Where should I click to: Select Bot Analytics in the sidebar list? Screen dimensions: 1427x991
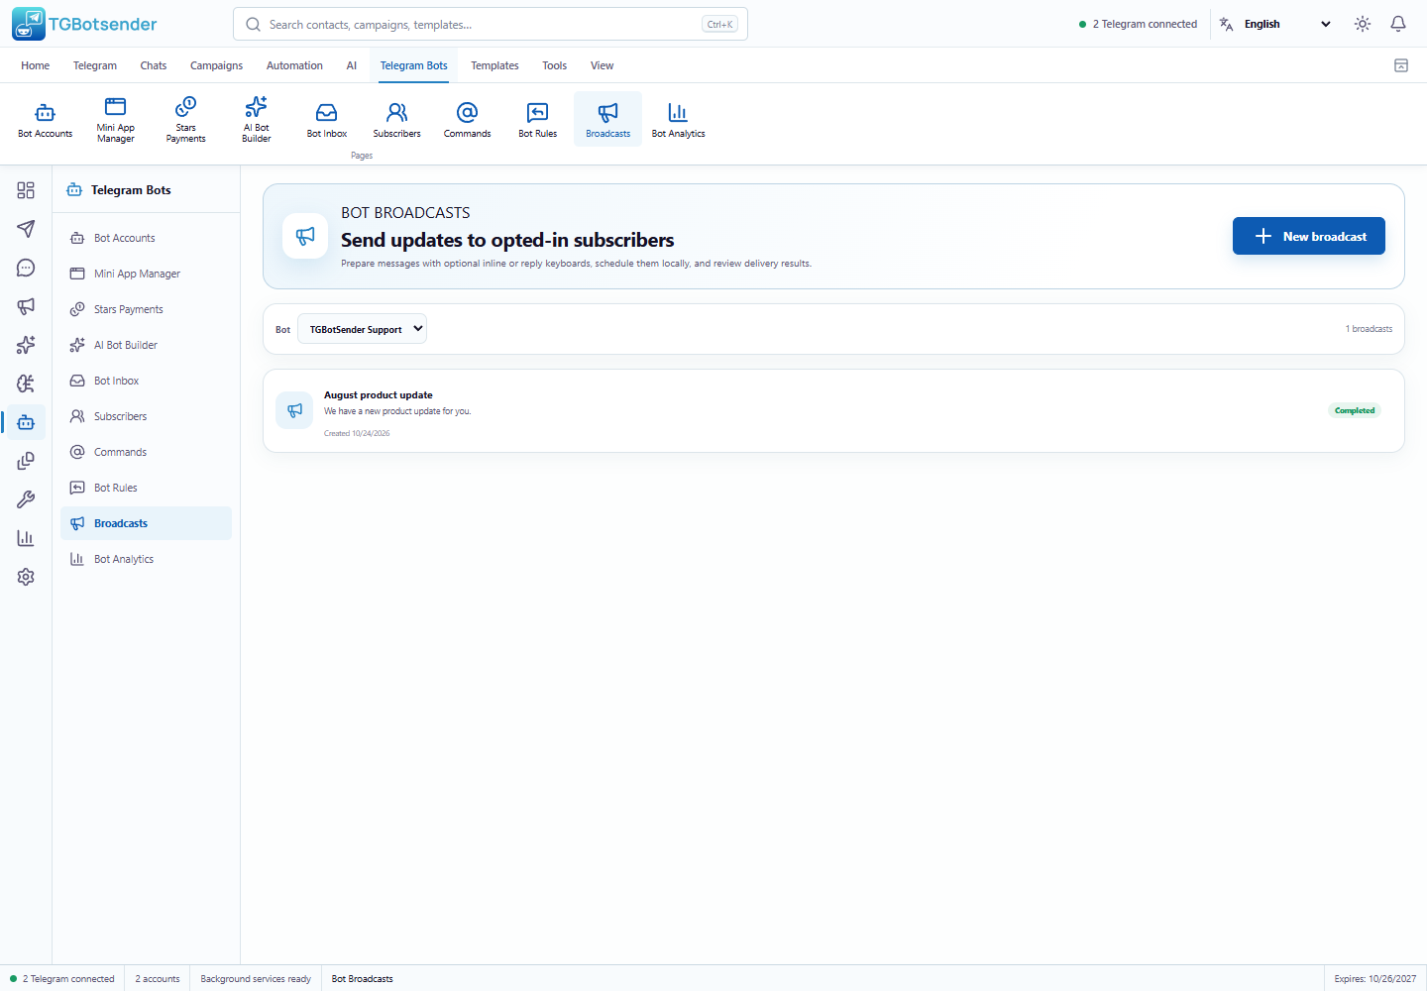pyautogui.click(x=147, y=559)
